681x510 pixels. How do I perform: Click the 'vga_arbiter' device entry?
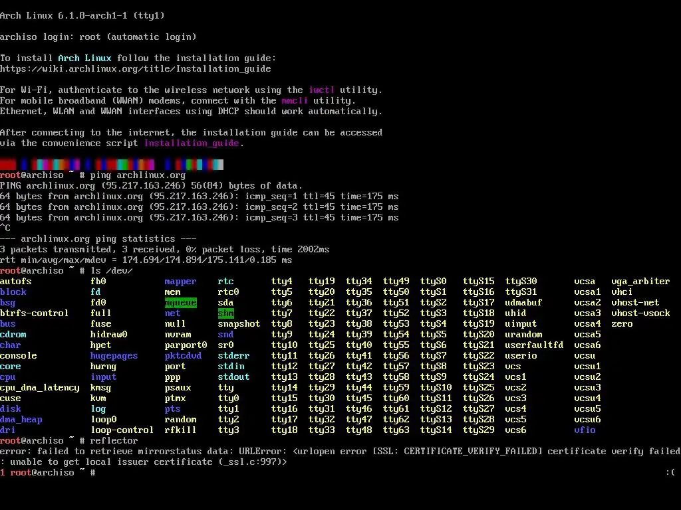[x=640, y=282]
